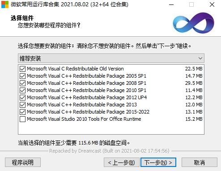Uncheck Visual C Redistributable Old Version checkbox
This screenshot has height=171, width=221.
pyautogui.click(x=22, y=69)
